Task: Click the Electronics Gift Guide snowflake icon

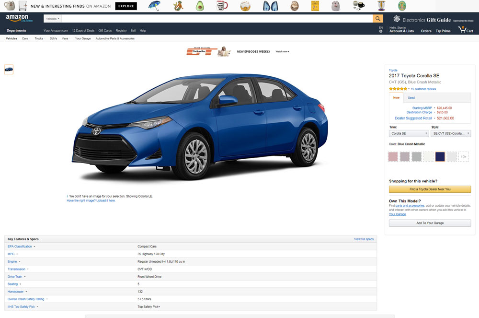Action: pyautogui.click(x=397, y=19)
